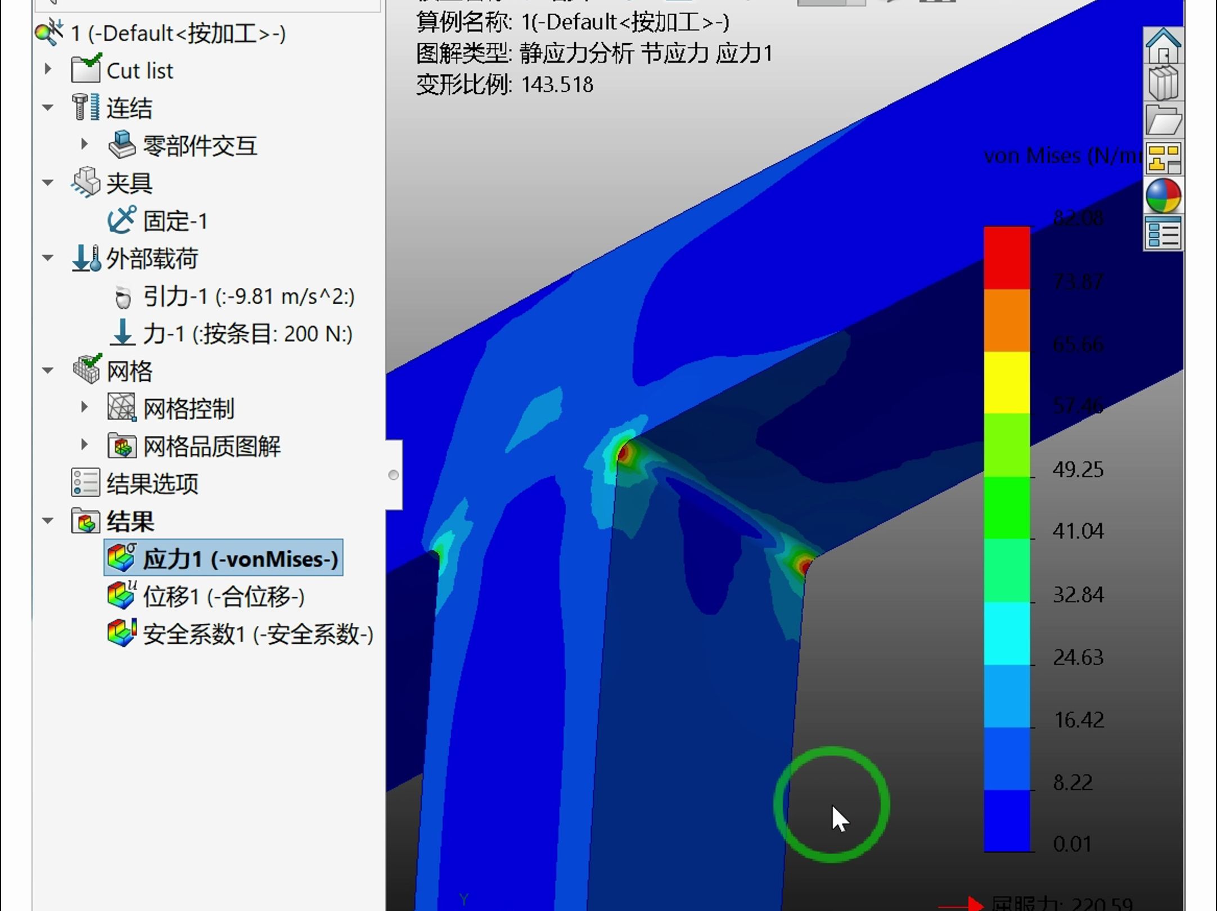Expand the 网格品质图解 node
1217x911 pixels.
(x=84, y=444)
